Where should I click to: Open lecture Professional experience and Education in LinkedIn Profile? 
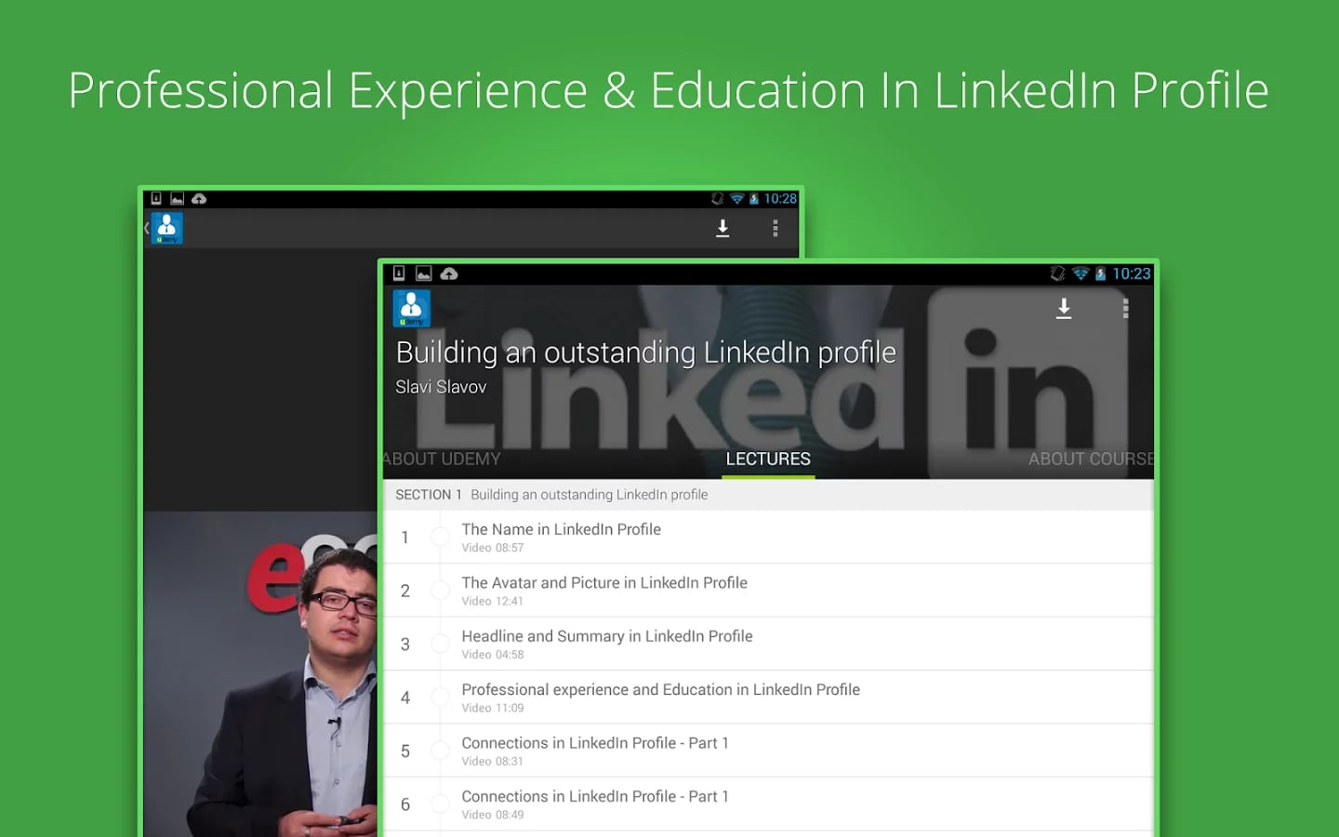click(768, 697)
